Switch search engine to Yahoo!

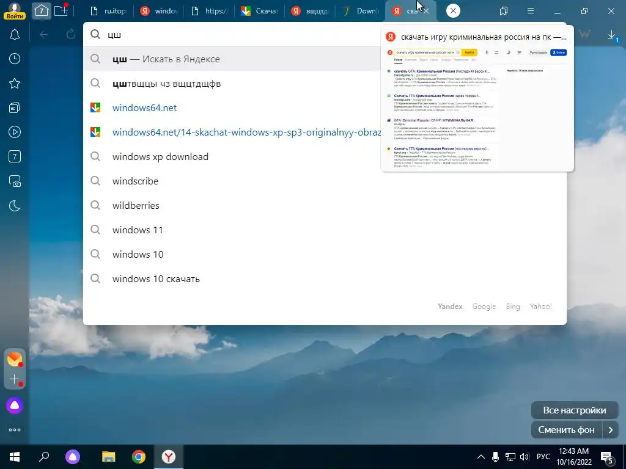540,307
